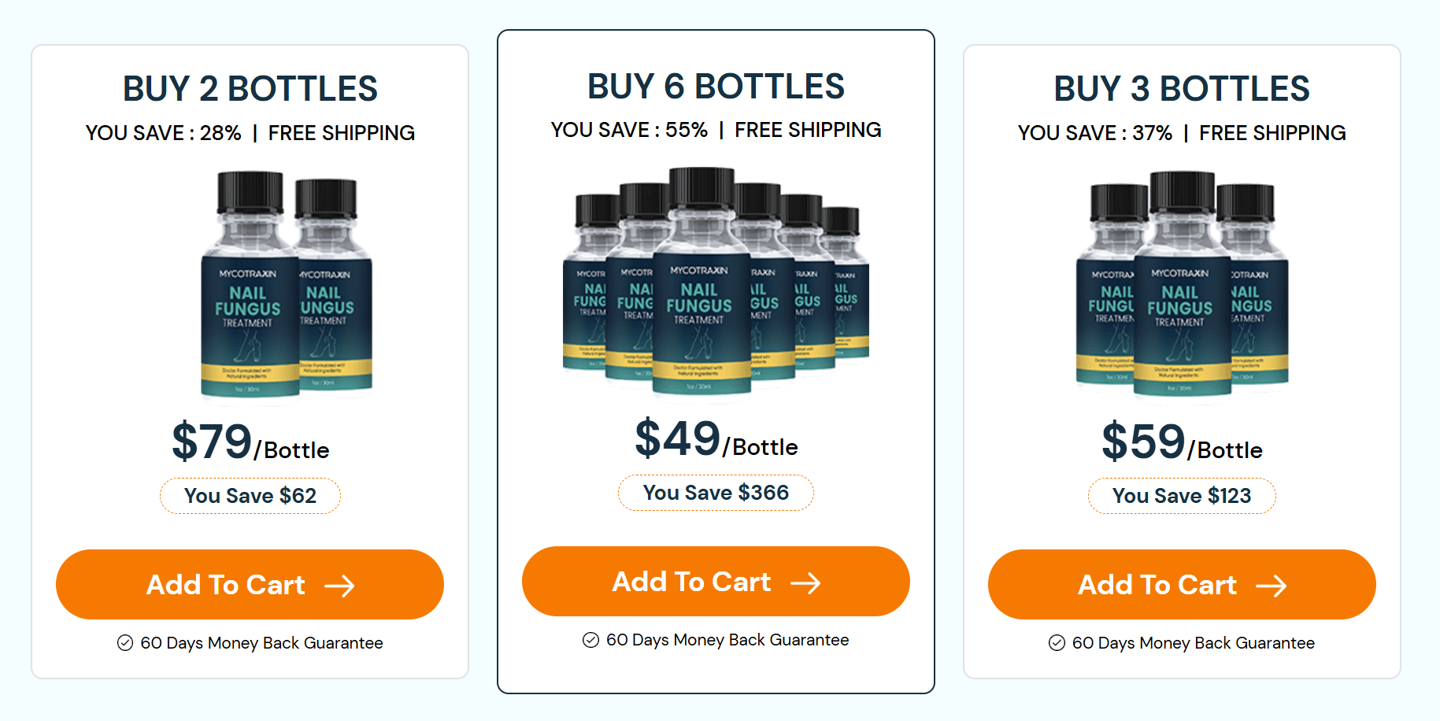The width and height of the screenshot is (1440, 721).
Task: Click the checkmark icon beside the 3-bottle guarantee text
Action: pos(1056,642)
